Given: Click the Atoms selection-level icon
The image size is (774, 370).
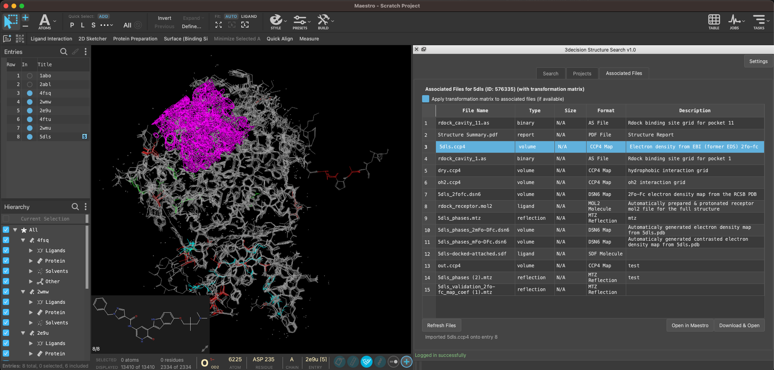Looking at the screenshot, I should 45,22.
